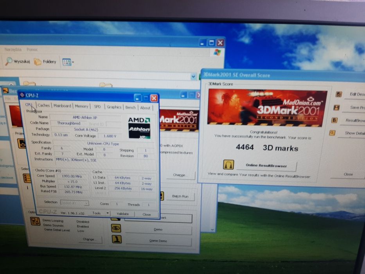The height and width of the screenshot is (274, 365).
Task: Open the Pomoc menu in Explorer
Action: point(32,50)
